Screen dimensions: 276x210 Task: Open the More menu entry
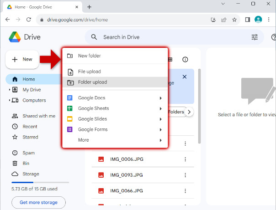pyautogui.click(x=115, y=140)
